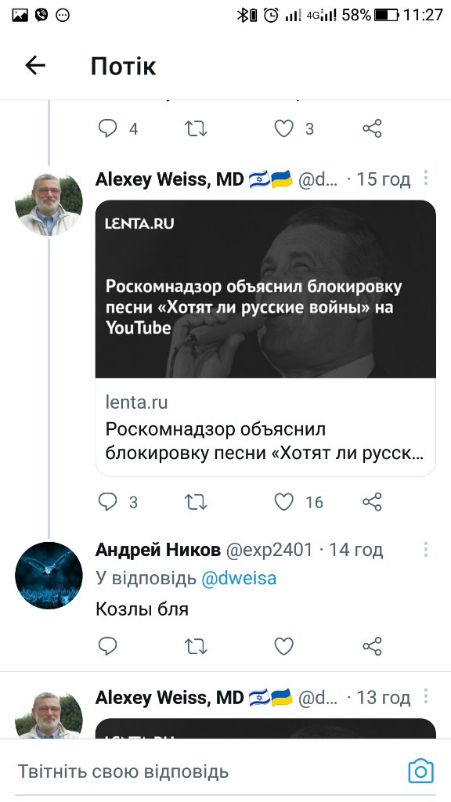Open more options on the 15 год tweet
The image size is (451, 802).
pos(425,178)
